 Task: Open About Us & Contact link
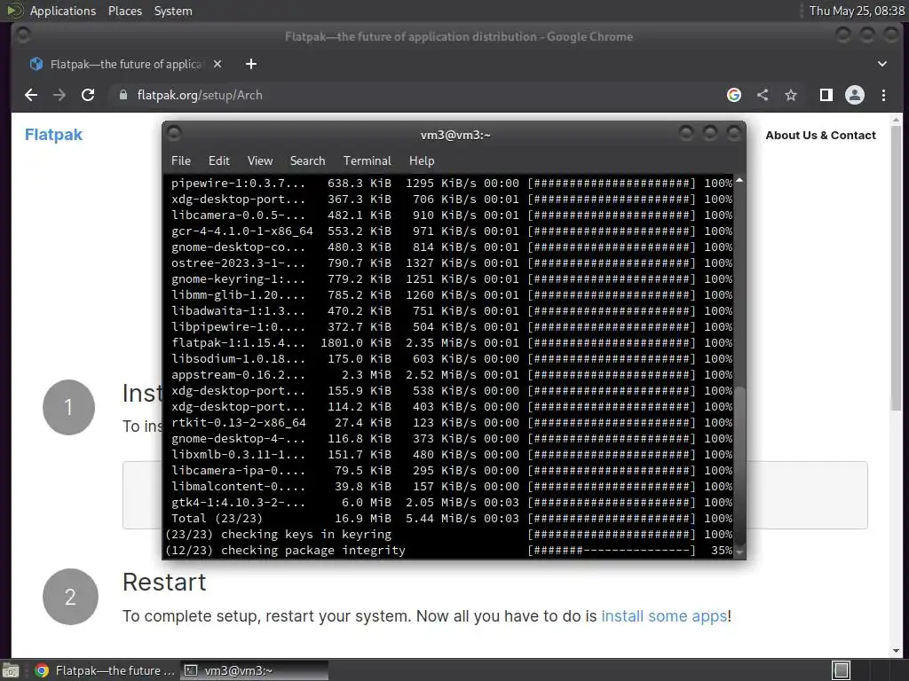tap(820, 135)
